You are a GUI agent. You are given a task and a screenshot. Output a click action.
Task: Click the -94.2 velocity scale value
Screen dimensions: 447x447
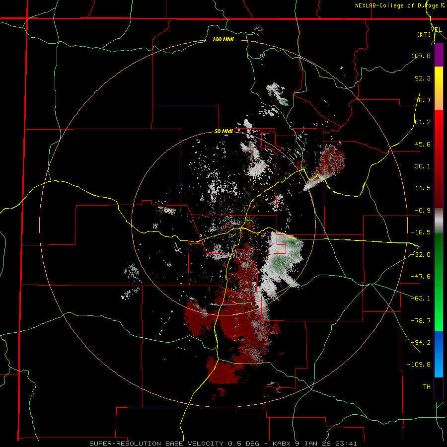tap(421, 343)
